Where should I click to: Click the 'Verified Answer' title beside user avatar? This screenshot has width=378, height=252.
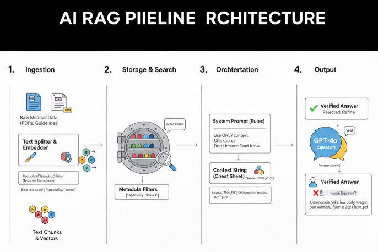(x=339, y=182)
